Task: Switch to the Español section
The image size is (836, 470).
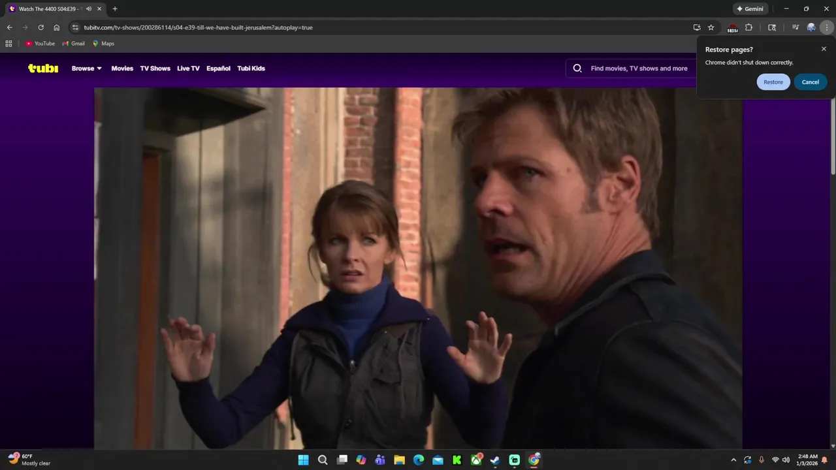Action: coord(218,68)
